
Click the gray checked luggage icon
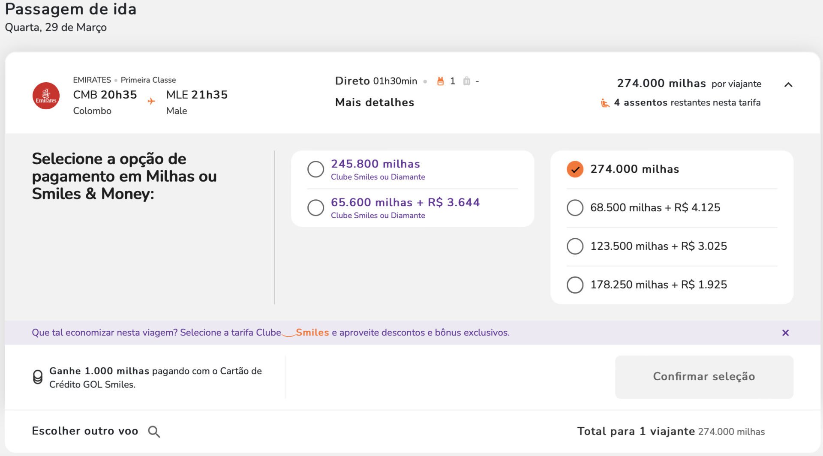[466, 81]
